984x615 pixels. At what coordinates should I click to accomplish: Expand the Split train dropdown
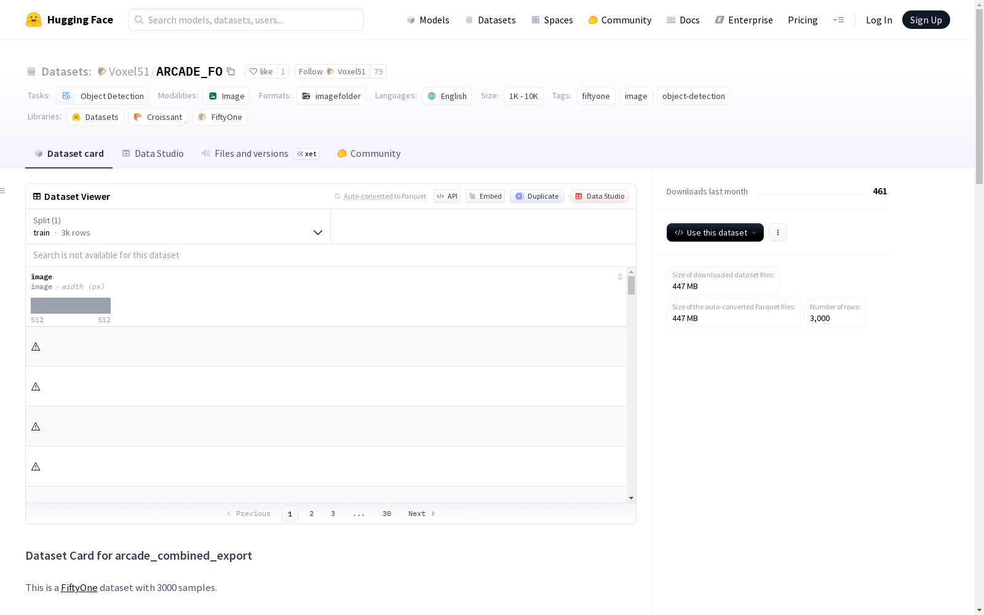178,226
